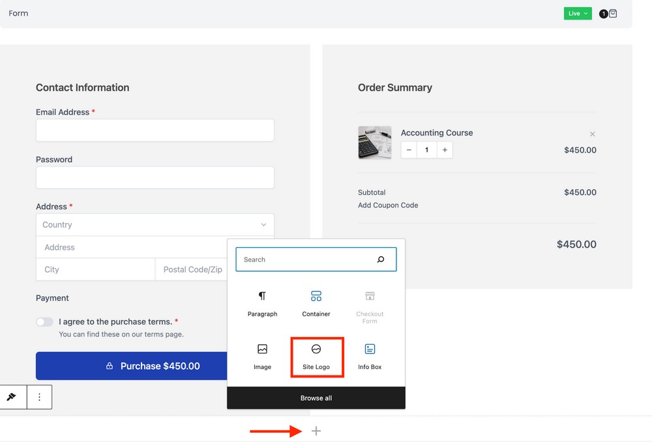Increase Accounting Course quantity
The height and width of the screenshot is (442, 652).
[x=445, y=150]
